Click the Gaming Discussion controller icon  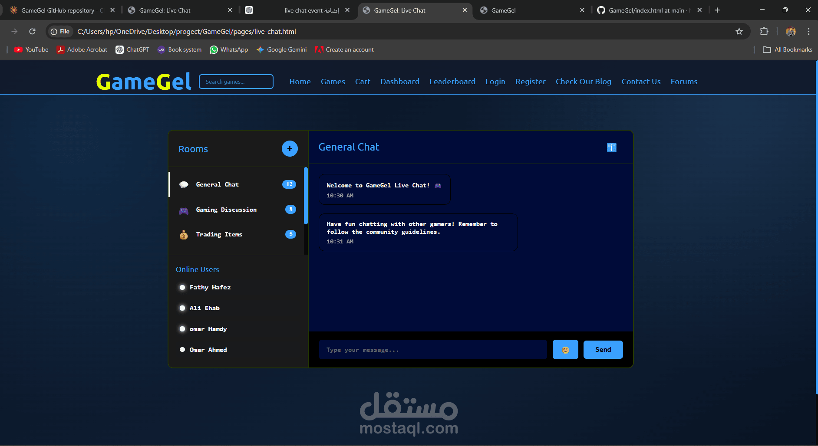point(184,210)
